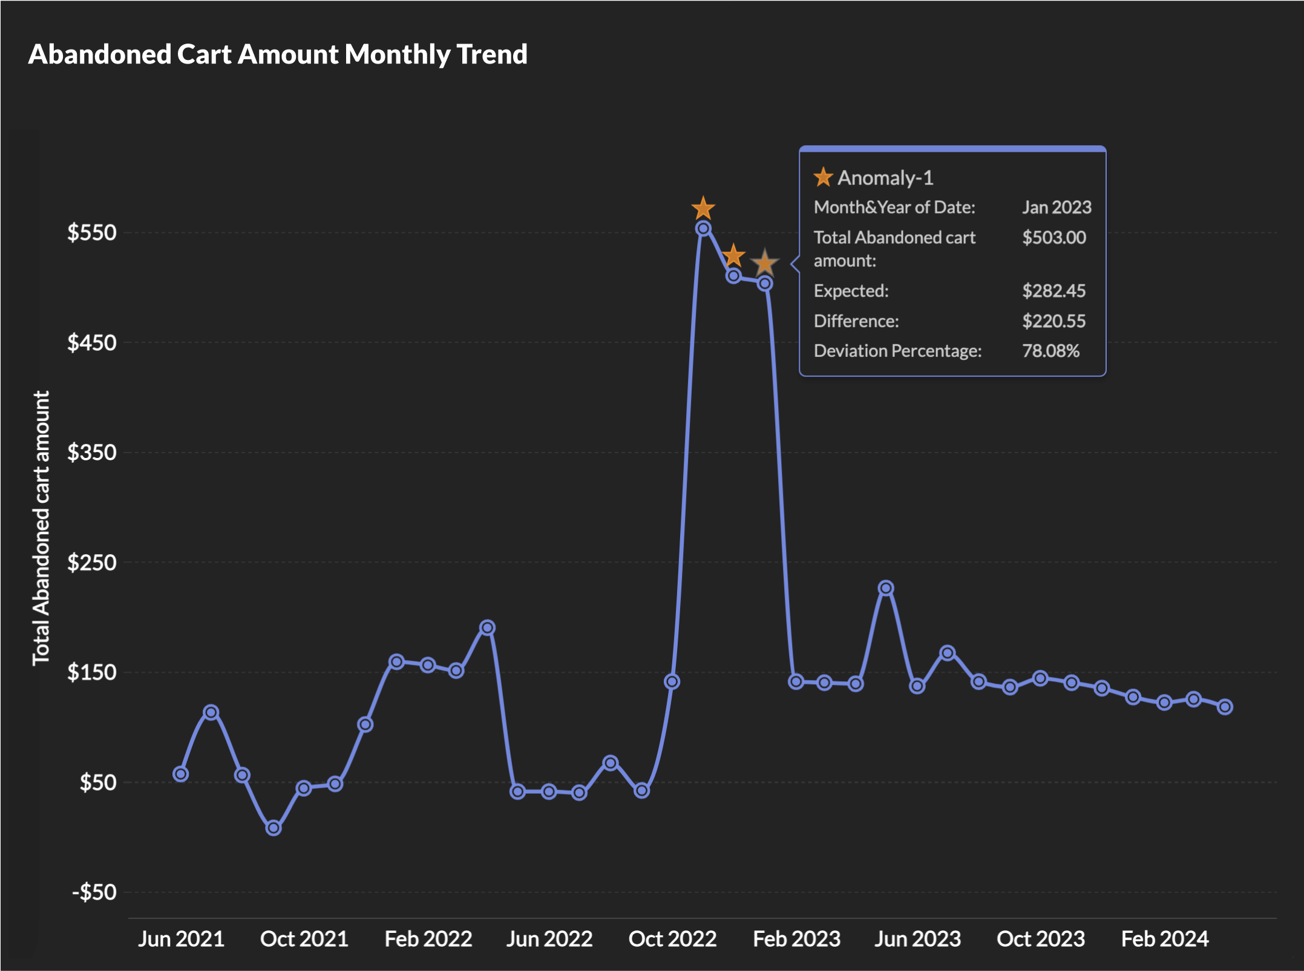Click the Oct 2021 x-axis label
This screenshot has height=971, width=1304.
click(x=304, y=939)
